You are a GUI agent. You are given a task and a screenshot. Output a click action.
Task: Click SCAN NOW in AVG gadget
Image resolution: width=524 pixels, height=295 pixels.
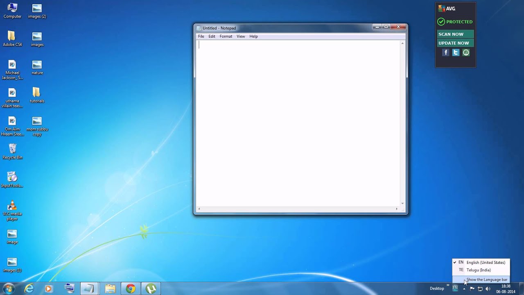455,34
